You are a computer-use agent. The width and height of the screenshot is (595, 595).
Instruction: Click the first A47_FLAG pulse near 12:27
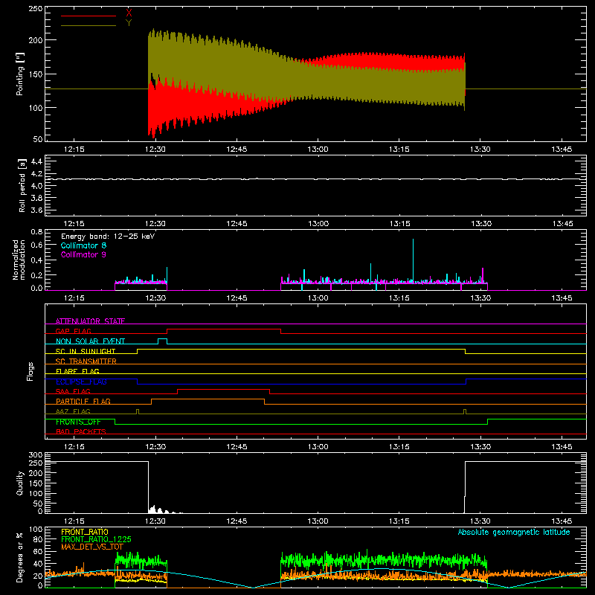[x=138, y=411]
